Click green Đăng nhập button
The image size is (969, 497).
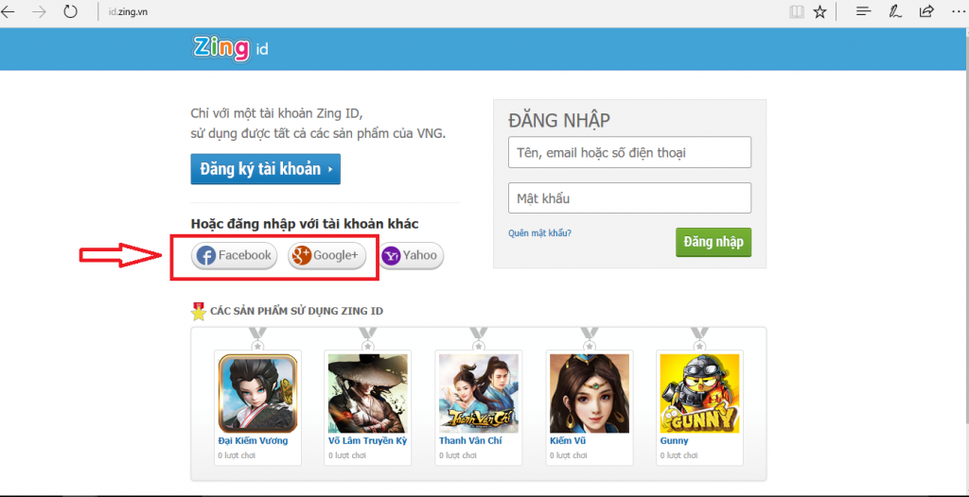click(714, 242)
